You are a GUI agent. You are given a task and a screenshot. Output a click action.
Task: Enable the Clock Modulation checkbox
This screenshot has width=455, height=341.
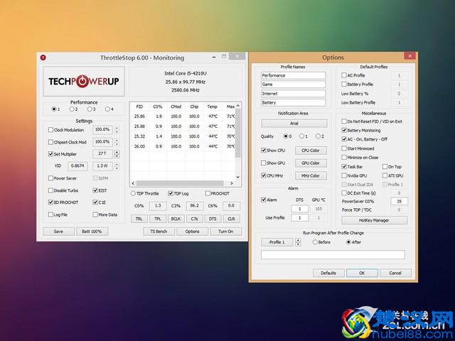click(x=50, y=130)
